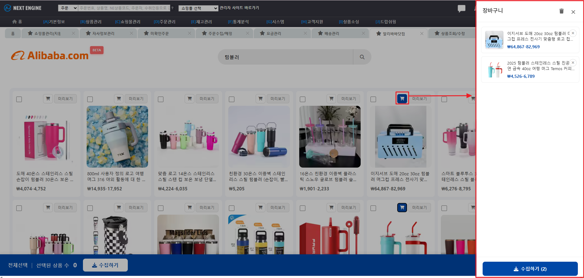Select checkbox on 맞춤 로고 14온스 product
584x278 pixels.
[161, 99]
